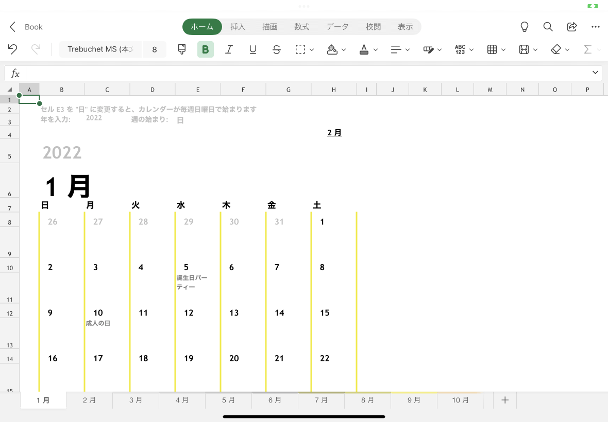Screen dimensions: 608x422
Task: Select column header H
Action: coord(333,90)
